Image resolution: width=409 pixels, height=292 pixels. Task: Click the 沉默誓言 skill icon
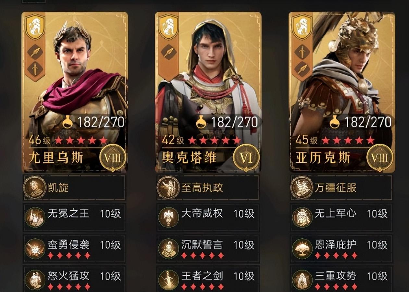tap(168, 249)
